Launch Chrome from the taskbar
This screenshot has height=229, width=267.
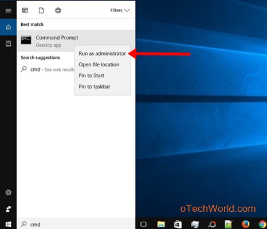(x=262, y=224)
